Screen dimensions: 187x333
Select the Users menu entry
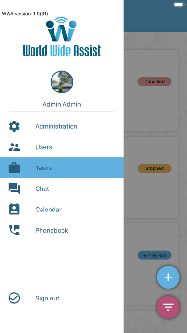(x=62, y=147)
